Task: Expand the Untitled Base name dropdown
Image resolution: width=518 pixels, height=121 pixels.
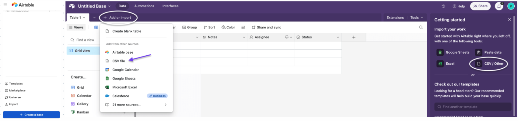Action: click(x=94, y=6)
